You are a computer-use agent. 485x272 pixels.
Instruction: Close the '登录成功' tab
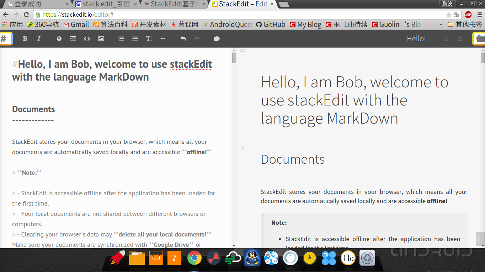coord(66,4)
